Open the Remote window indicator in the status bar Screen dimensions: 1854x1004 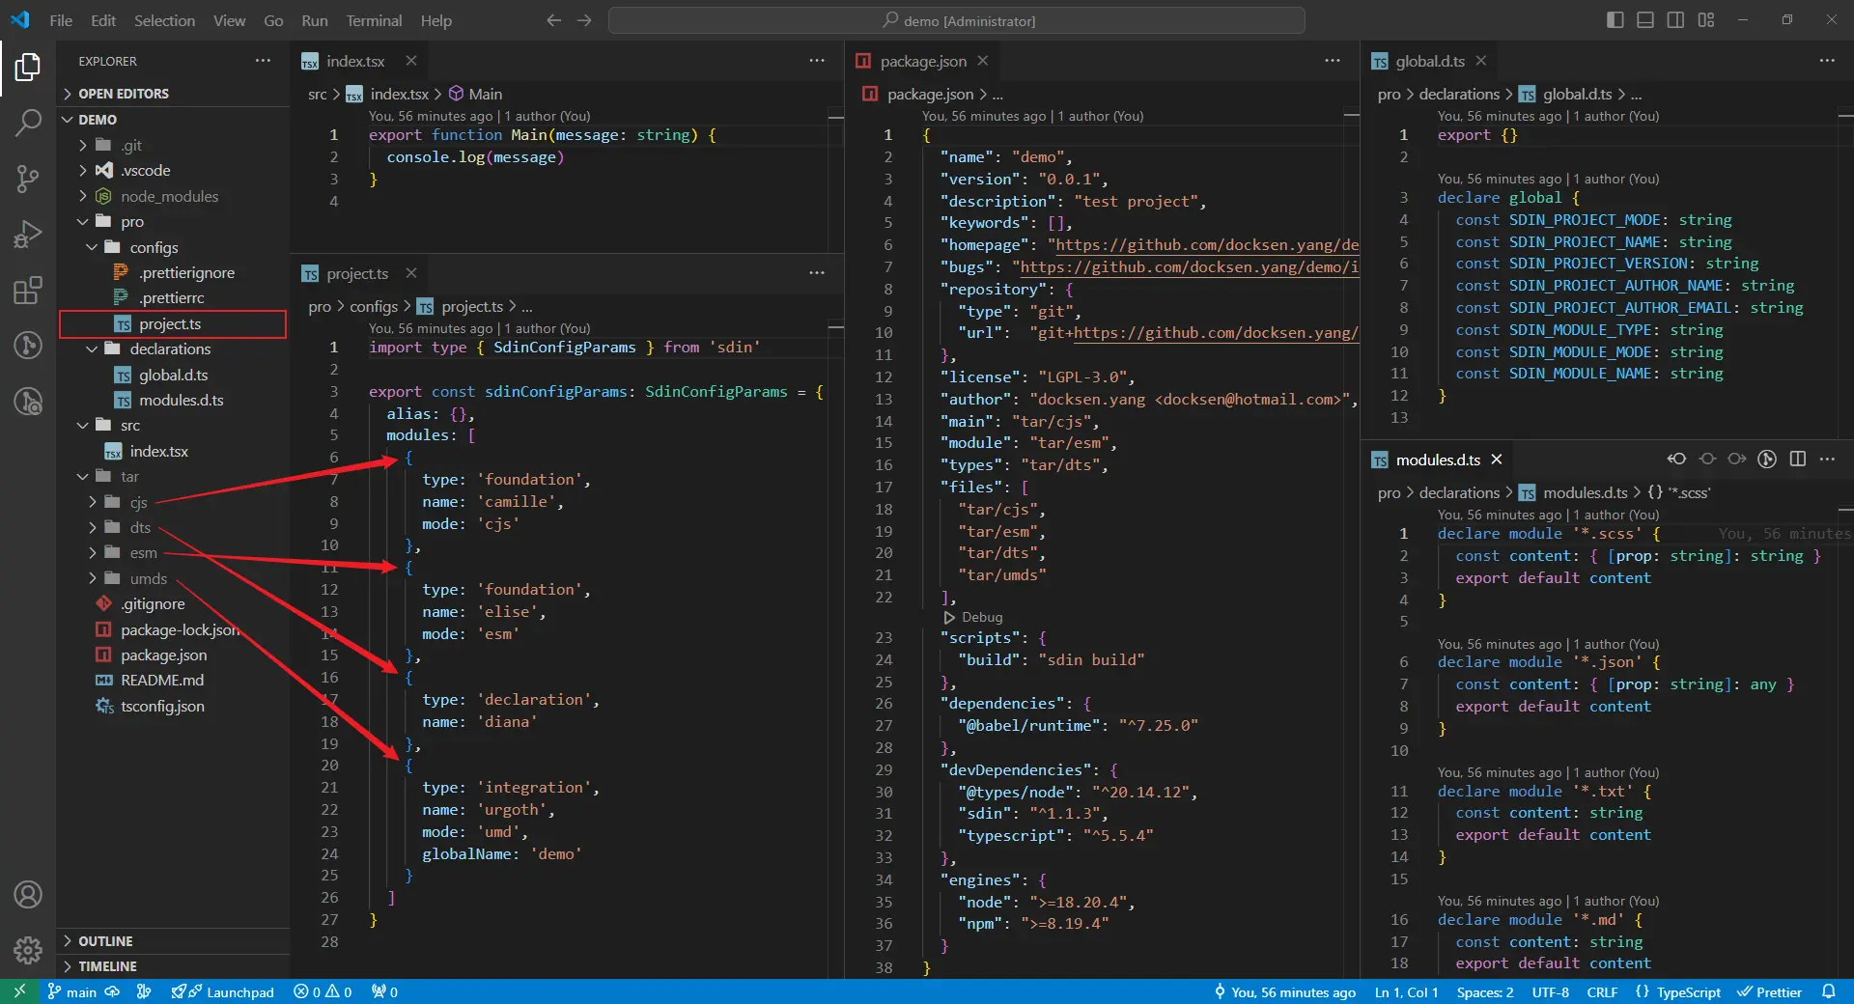[19, 991]
